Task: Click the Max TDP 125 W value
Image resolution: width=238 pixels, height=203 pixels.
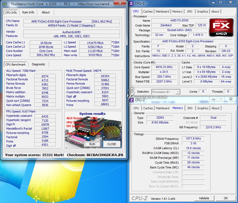Action: (202, 25)
